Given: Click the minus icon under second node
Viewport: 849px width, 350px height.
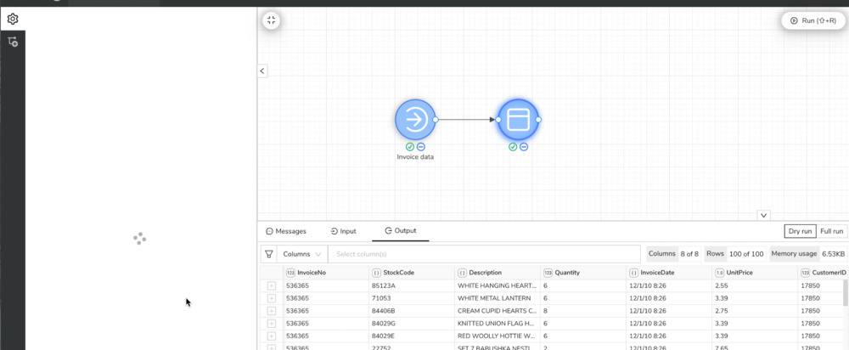Looking at the screenshot, I should click(524, 147).
